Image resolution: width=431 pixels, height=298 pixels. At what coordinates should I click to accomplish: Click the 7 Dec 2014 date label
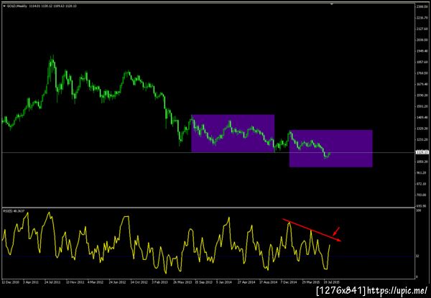coord(289,282)
